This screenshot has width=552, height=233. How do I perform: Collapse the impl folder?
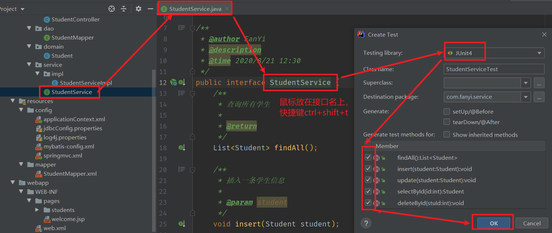point(37,74)
